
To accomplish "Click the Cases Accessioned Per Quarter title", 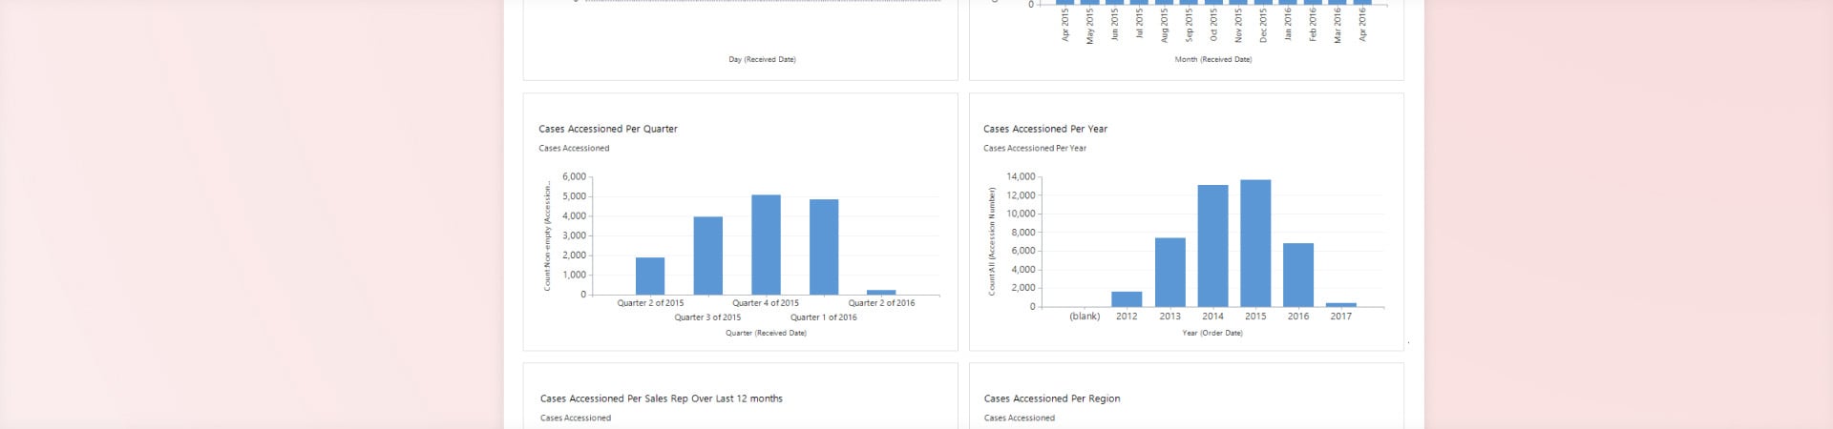I will [x=608, y=129].
